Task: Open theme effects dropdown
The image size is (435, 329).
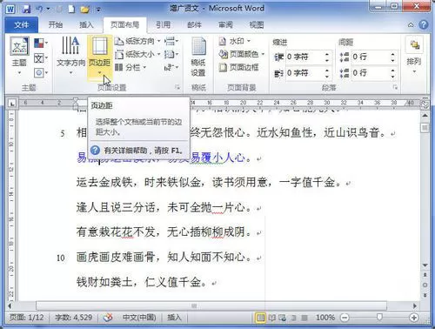Action: point(41,72)
